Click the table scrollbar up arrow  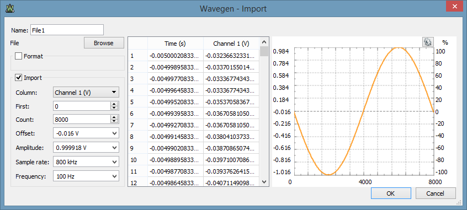click(x=264, y=42)
